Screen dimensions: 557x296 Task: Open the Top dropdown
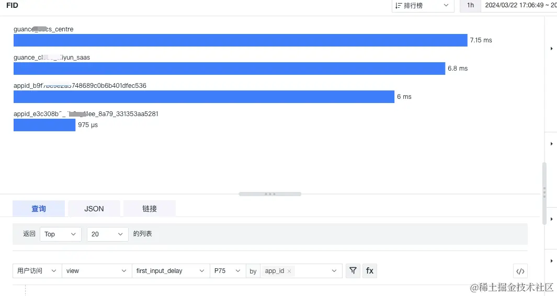(60, 234)
